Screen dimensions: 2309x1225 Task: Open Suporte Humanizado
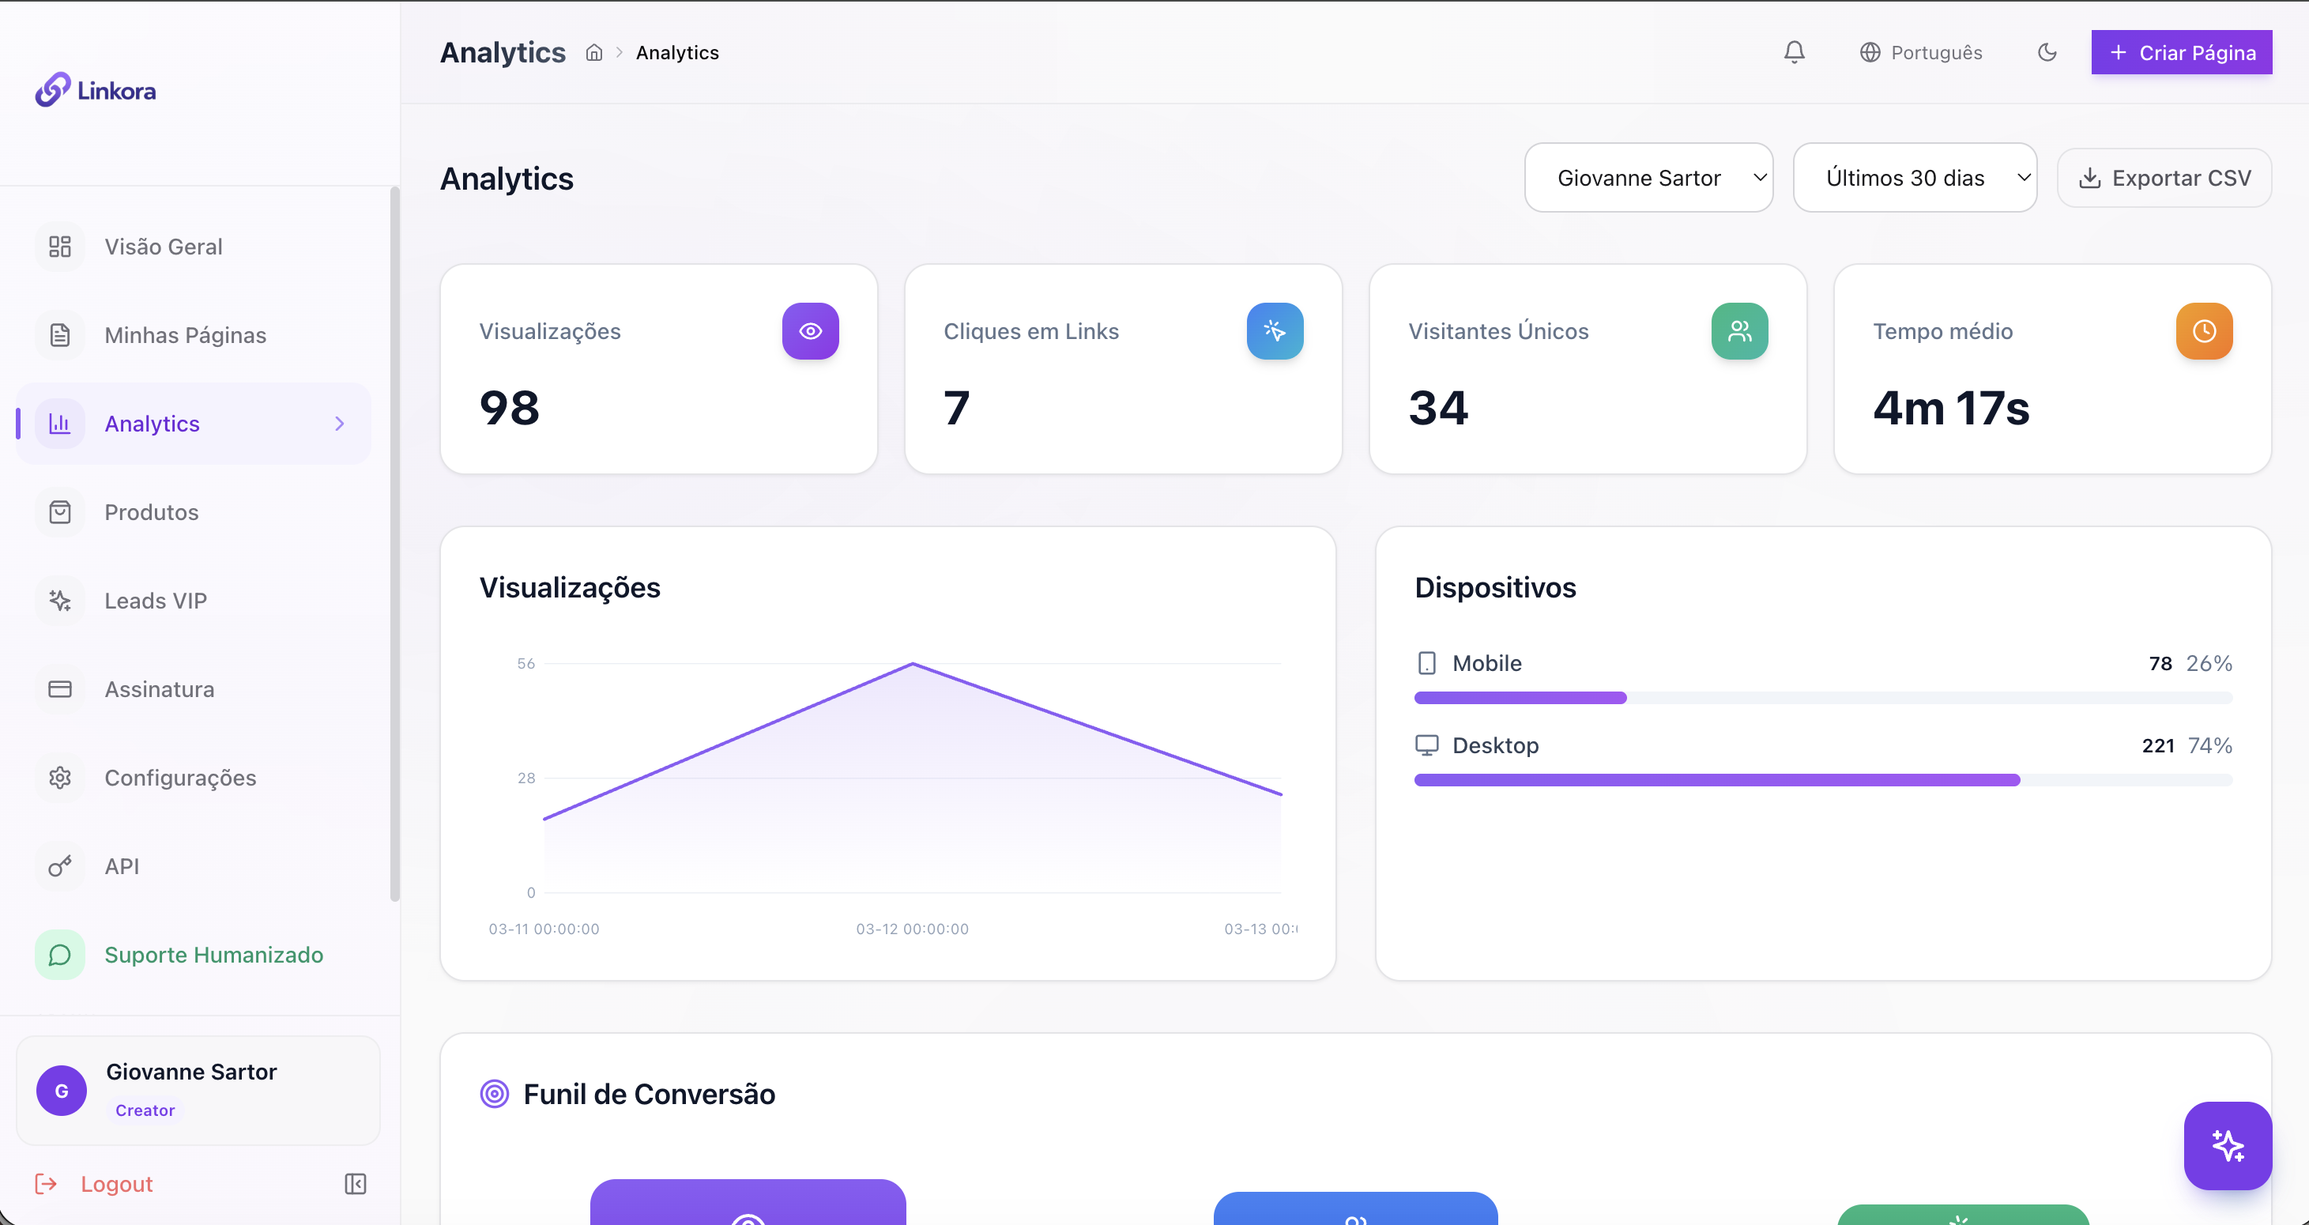click(194, 955)
